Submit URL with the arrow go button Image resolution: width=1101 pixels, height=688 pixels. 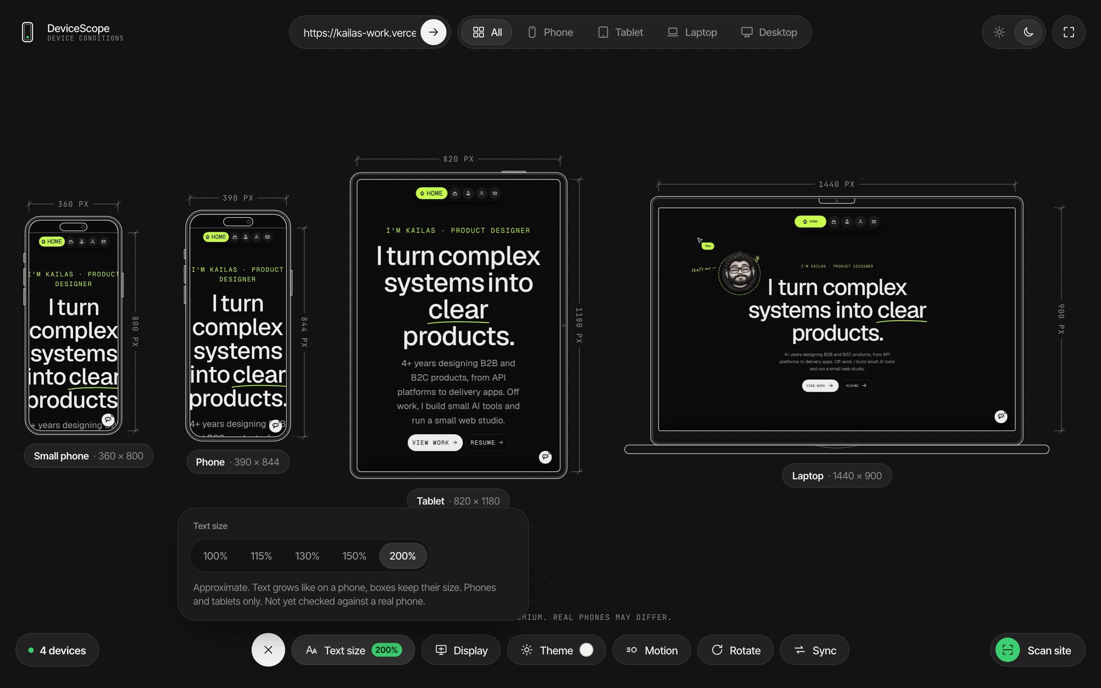click(x=433, y=32)
